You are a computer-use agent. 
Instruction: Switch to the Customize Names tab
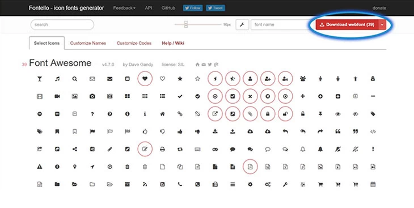[88, 43]
